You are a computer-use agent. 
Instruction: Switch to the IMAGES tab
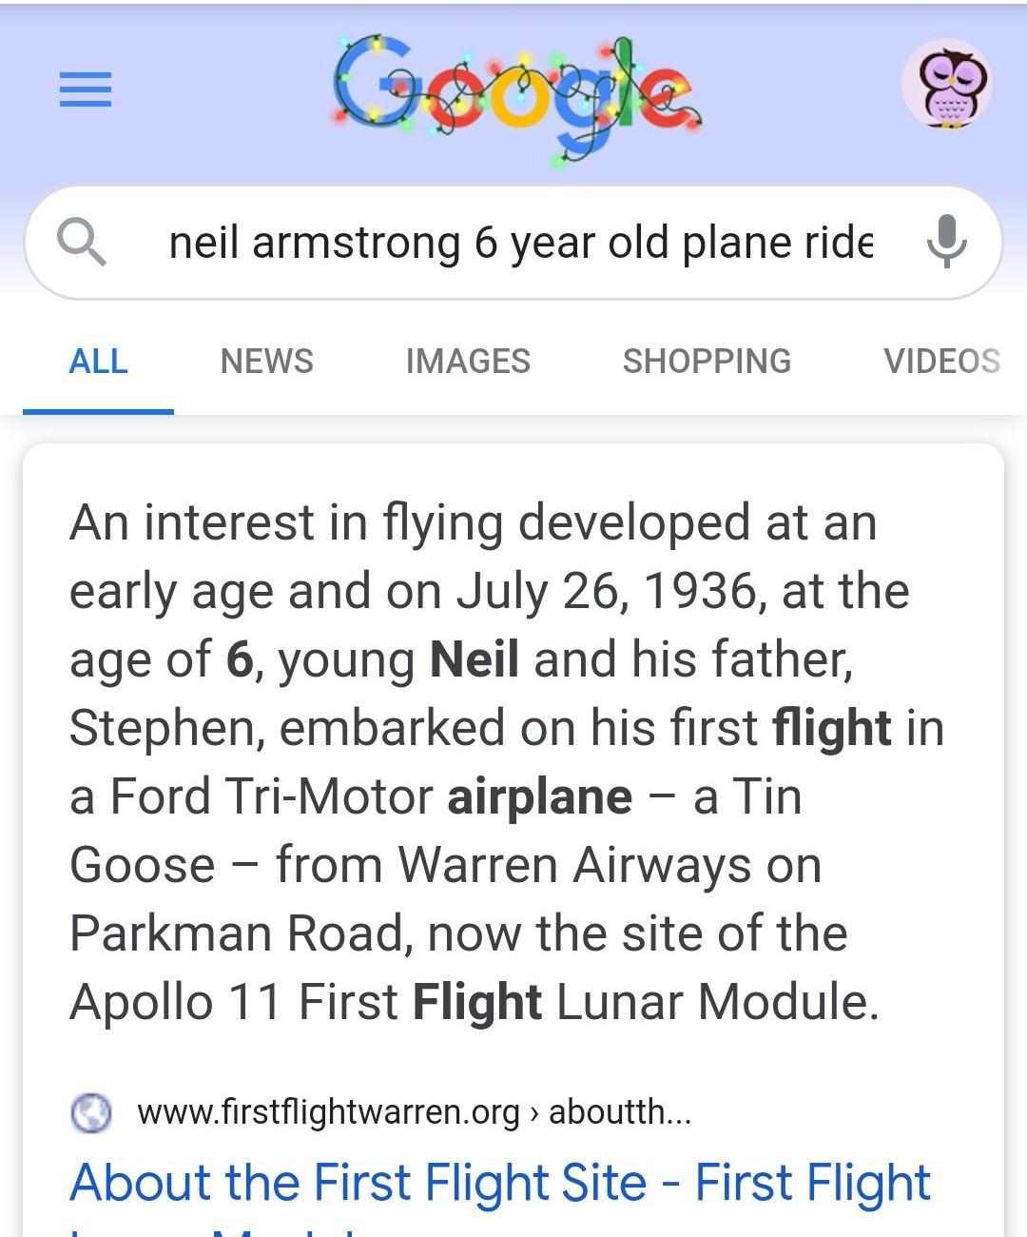(468, 362)
